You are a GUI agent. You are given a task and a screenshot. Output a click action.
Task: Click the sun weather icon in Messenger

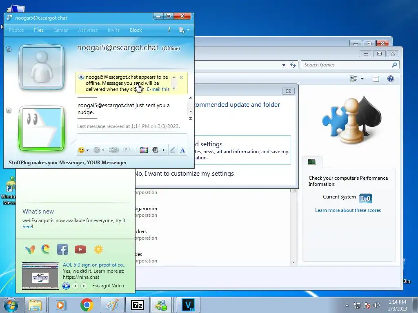click(x=98, y=250)
